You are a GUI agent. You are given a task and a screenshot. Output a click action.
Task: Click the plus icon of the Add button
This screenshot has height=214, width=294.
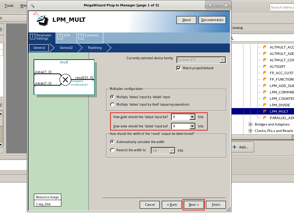coord(234,147)
